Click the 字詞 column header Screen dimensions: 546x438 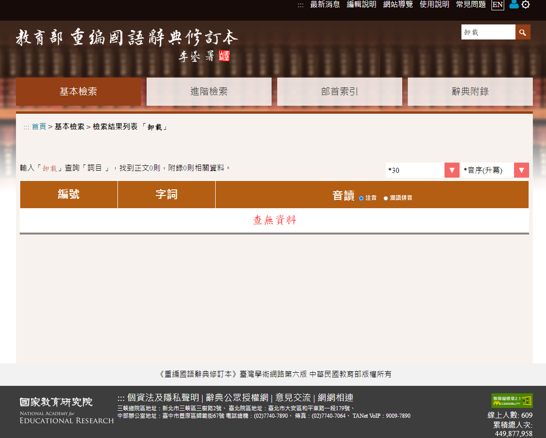point(166,194)
